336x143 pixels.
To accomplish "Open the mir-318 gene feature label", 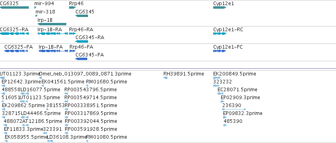I will [45, 11].
